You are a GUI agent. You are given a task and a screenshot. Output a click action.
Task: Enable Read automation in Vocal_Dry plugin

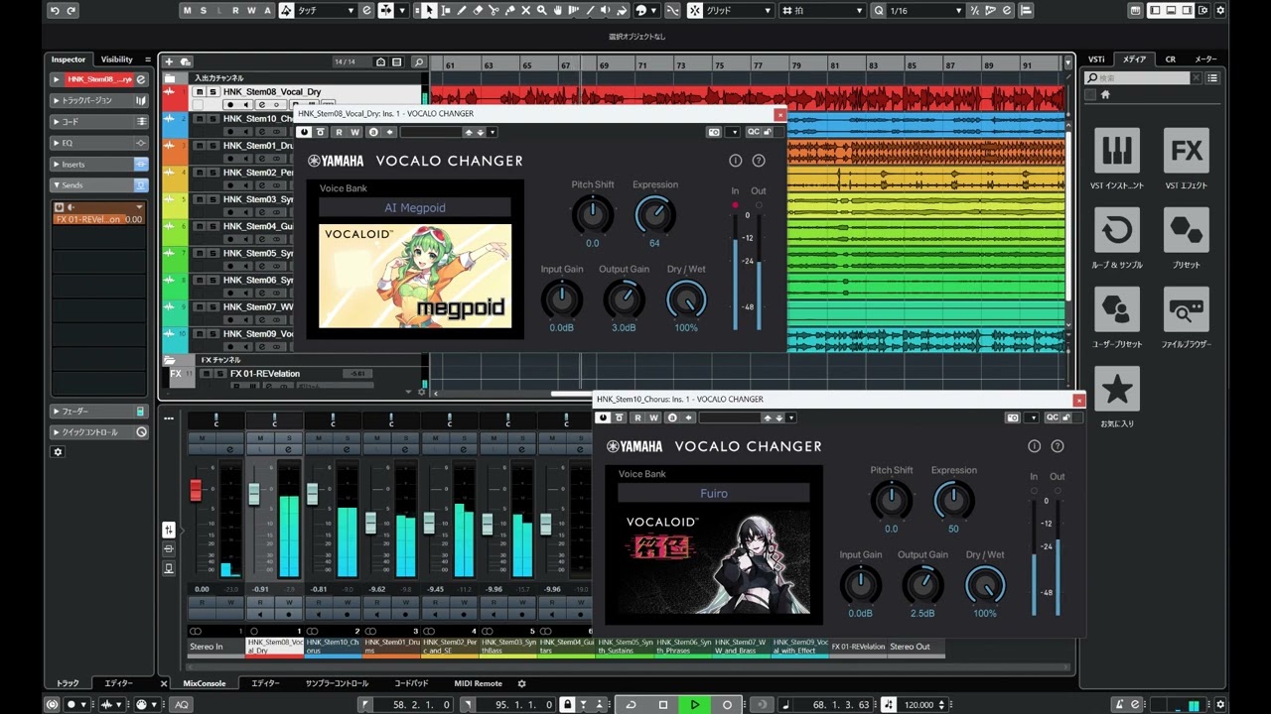pos(339,132)
